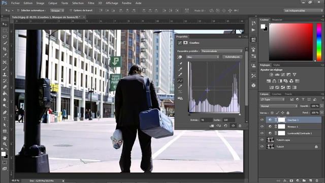
Task: Pick the black point eyedropper in Courbes
Action: pos(180,64)
